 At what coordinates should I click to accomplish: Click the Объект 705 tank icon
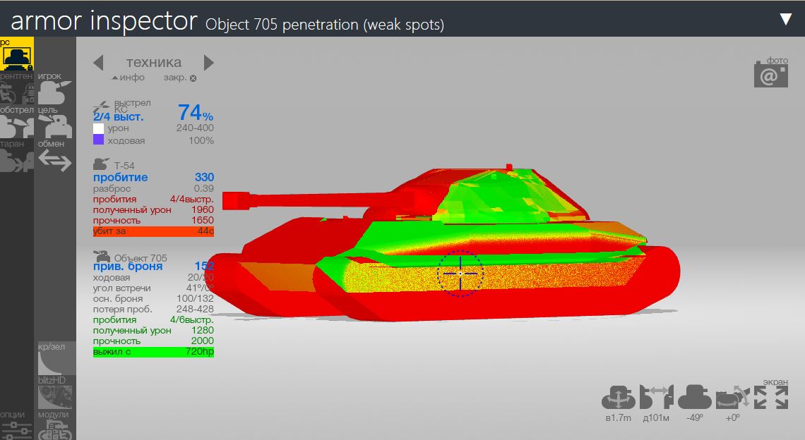click(x=102, y=255)
